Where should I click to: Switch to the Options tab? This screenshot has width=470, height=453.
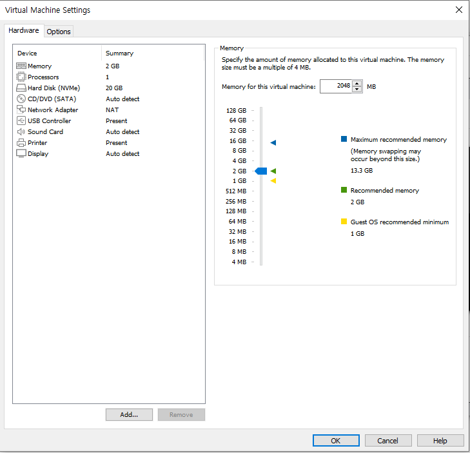pyautogui.click(x=59, y=32)
